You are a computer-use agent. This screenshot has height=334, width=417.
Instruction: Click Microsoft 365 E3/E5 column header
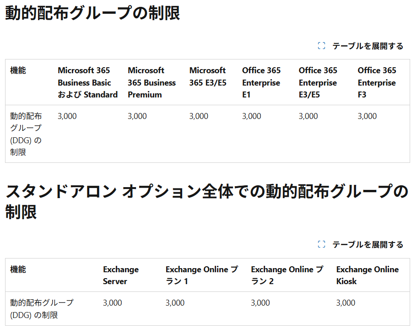(x=208, y=76)
